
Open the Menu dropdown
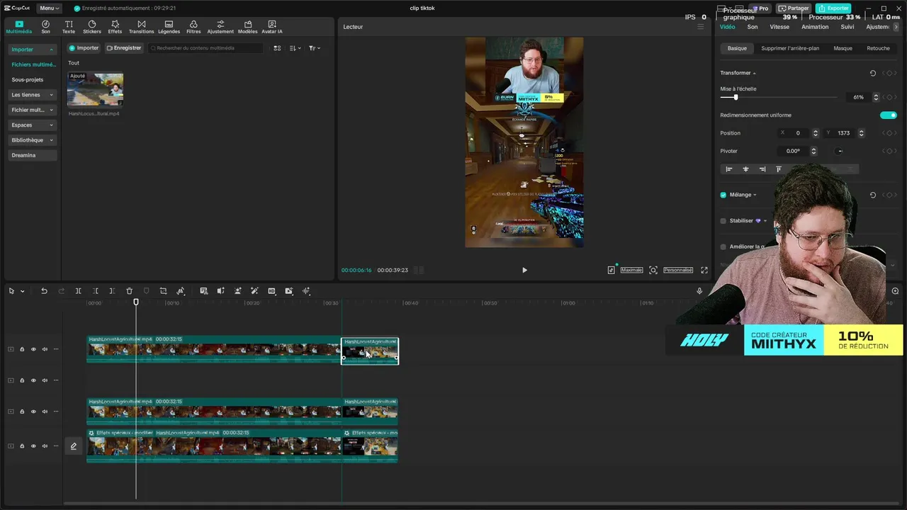[x=50, y=8]
